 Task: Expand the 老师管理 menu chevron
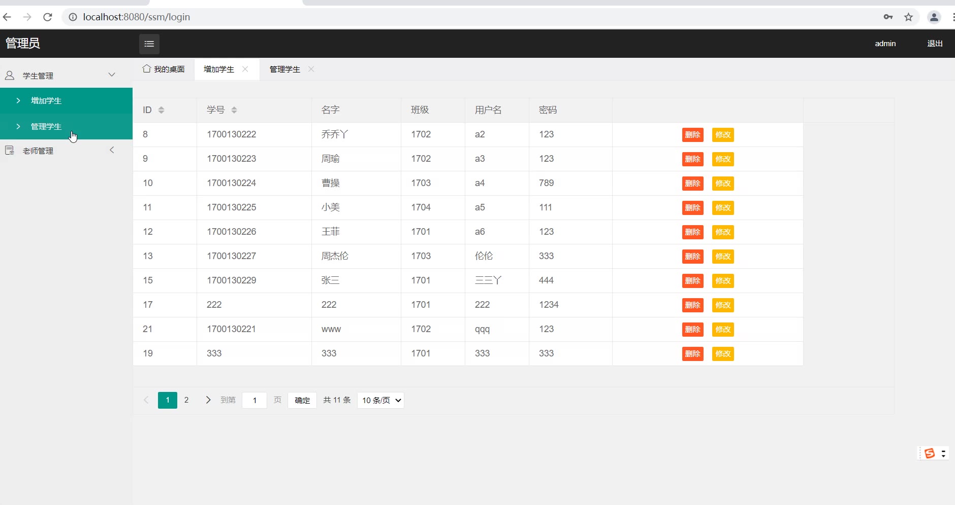coord(112,150)
